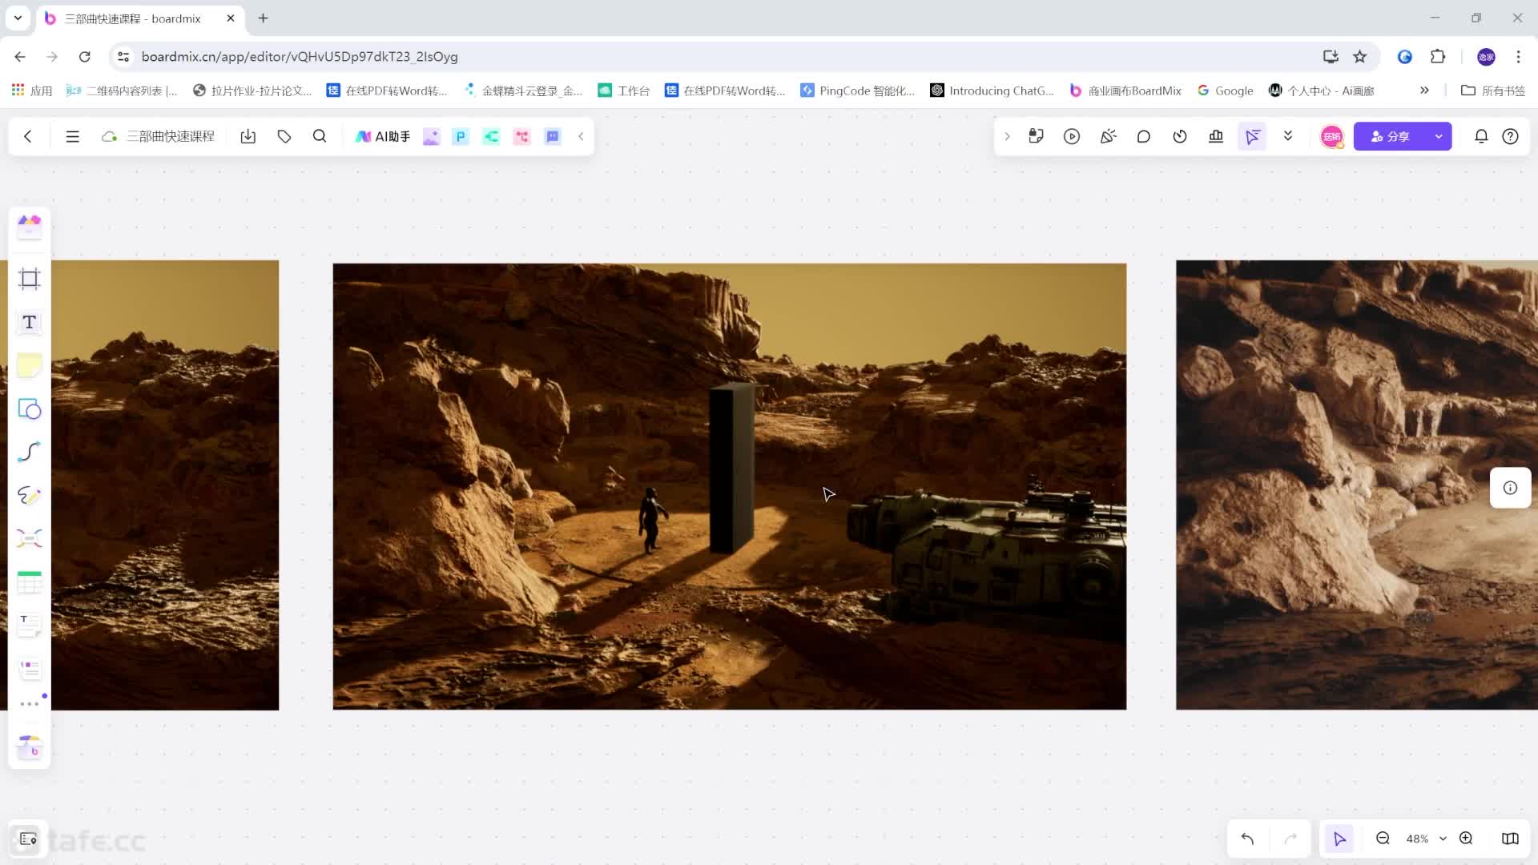Viewport: 1538px width, 865px height.
Task: Toggle collaborator cursor display
Action: 1252,137
